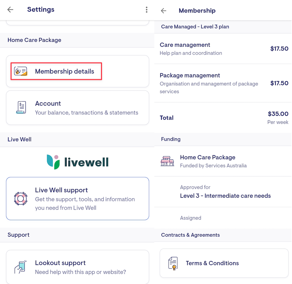292x284 pixels.
Task: Open the three-dot overflow menu
Action: tap(147, 10)
